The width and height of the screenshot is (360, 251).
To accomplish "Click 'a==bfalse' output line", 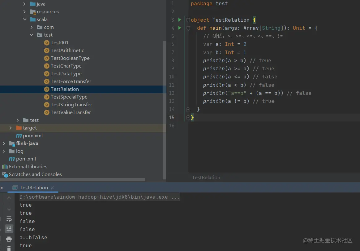I will 33,238.
